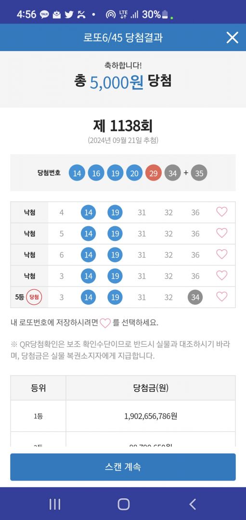
Task: Tap the Android home navigation icon
Action: click(123, 504)
